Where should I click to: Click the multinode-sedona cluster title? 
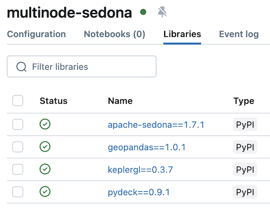coord(70,12)
